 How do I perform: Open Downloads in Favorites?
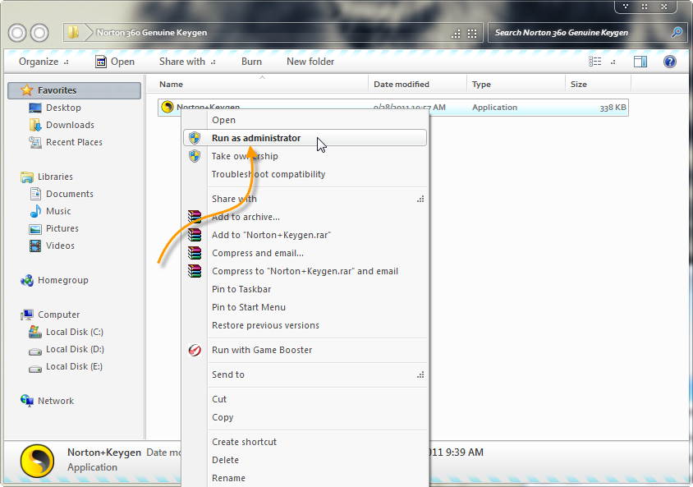70,125
